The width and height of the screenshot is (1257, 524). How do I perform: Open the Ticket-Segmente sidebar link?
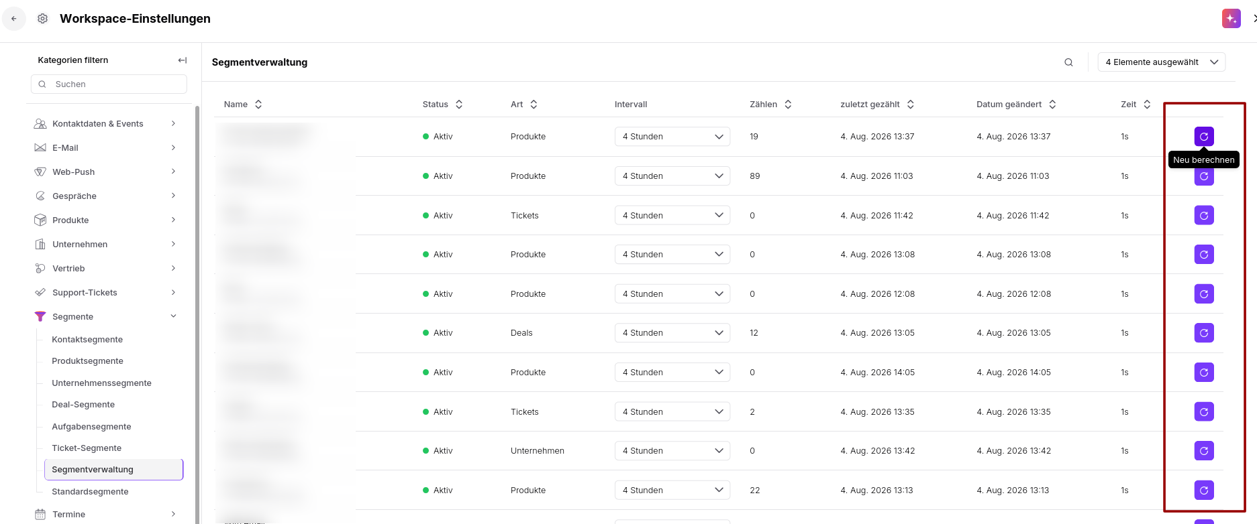[x=87, y=448]
